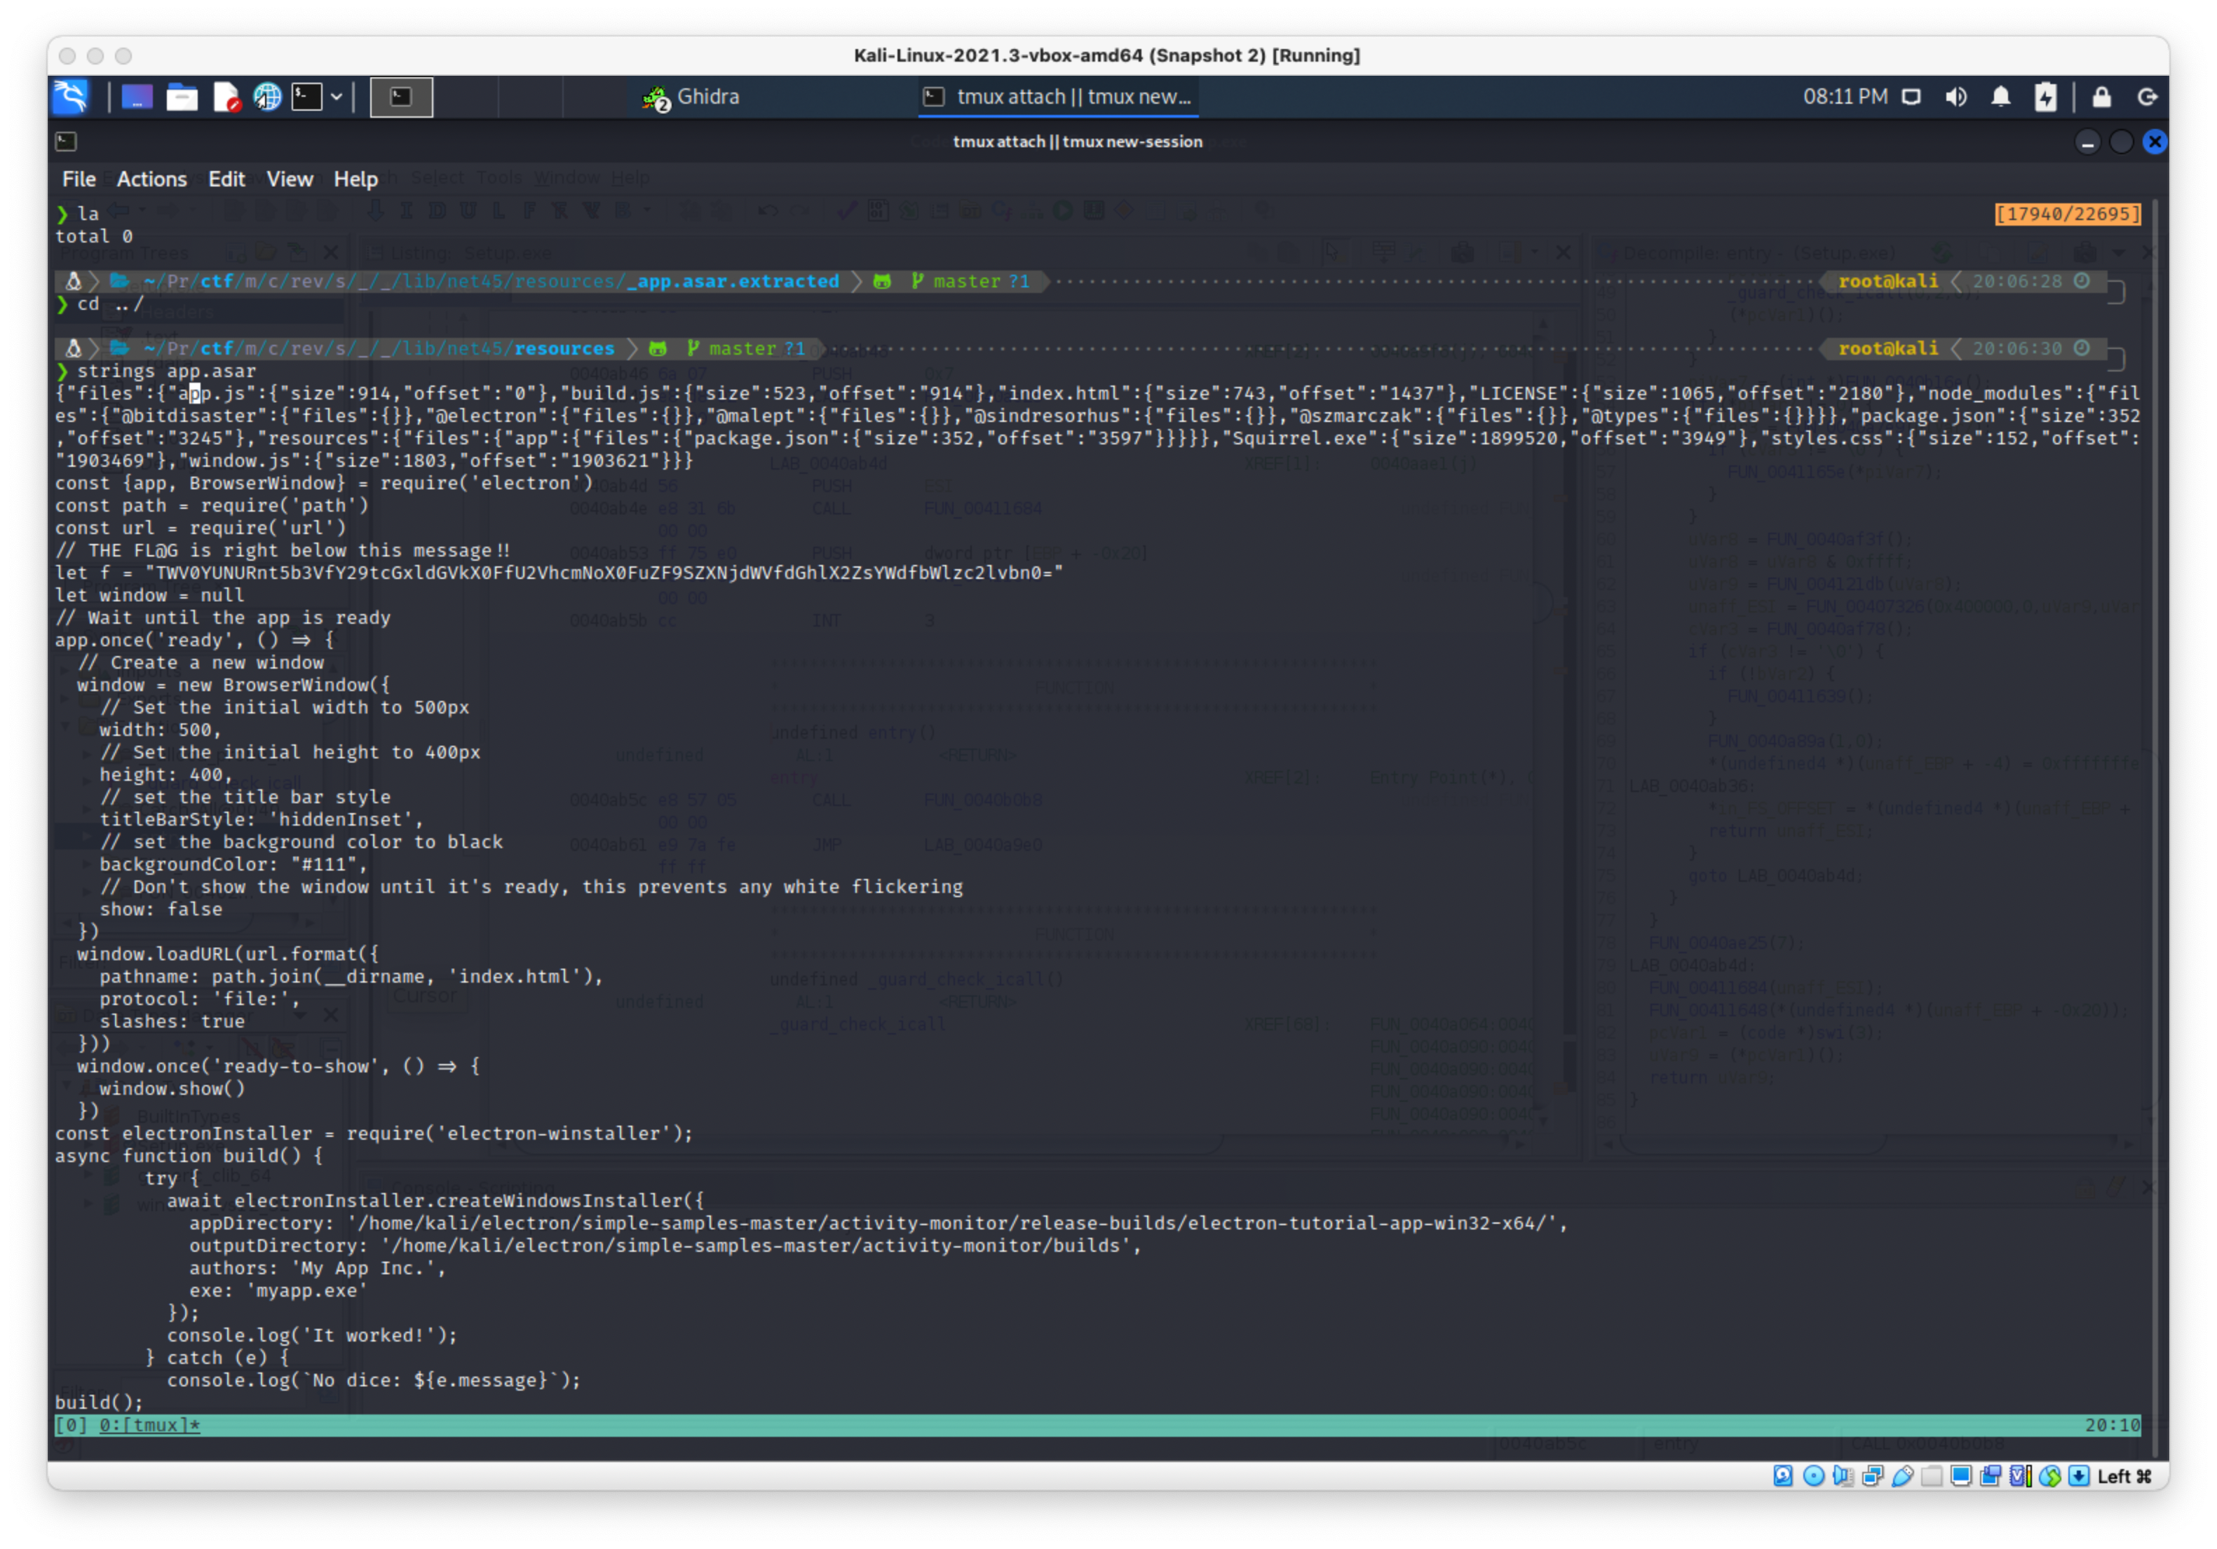
Task: Open the Help menu
Action: (x=355, y=179)
